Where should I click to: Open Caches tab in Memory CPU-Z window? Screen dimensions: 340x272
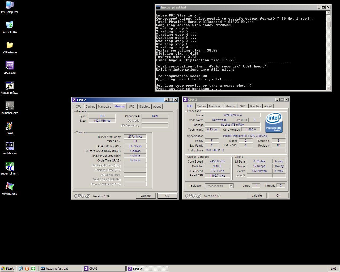90,107
